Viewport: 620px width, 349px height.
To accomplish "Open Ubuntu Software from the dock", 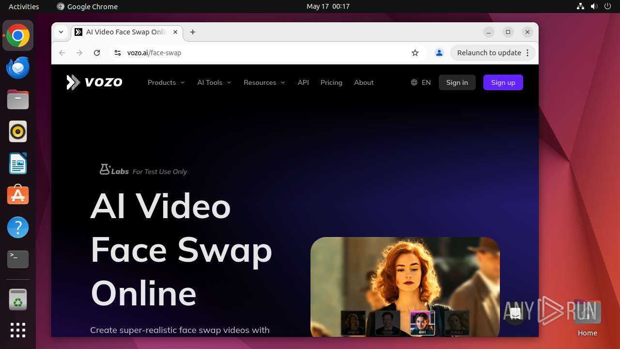I will pos(18,195).
